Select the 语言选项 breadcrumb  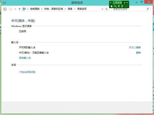point(82,9)
